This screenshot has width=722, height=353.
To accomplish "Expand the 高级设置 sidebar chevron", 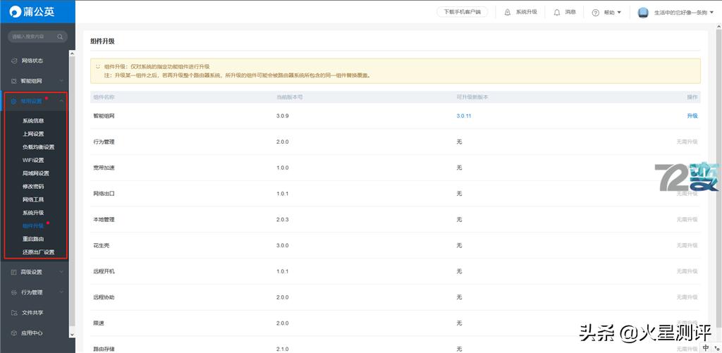I will (x=62, y=272).
